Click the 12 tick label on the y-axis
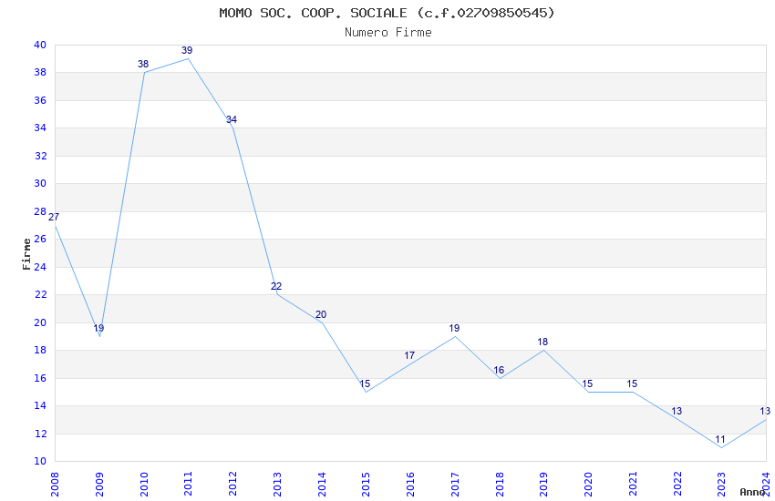 click(x=40, y=434)
